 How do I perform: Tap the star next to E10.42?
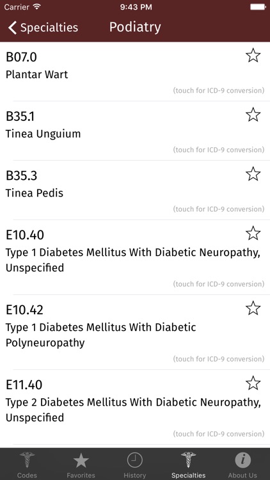tap(253, 308)
